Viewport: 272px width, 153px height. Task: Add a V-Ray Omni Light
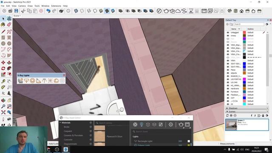pyautogui.click(x=50, y=81)
